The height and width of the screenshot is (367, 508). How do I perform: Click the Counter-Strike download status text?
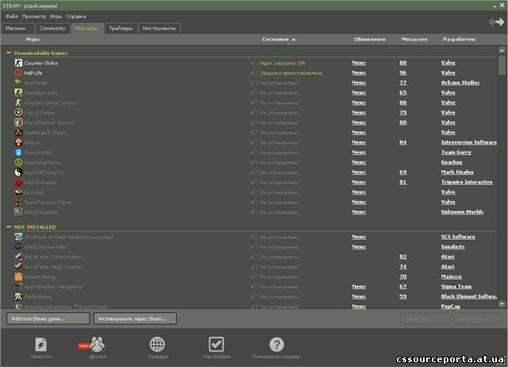pyautogui.click(x=283, y=63)
